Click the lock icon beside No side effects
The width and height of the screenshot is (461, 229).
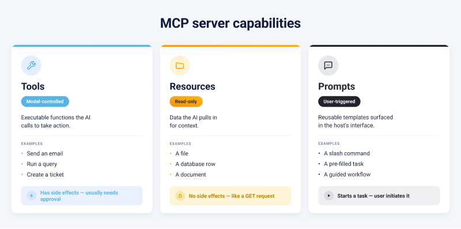click(180, 196)
